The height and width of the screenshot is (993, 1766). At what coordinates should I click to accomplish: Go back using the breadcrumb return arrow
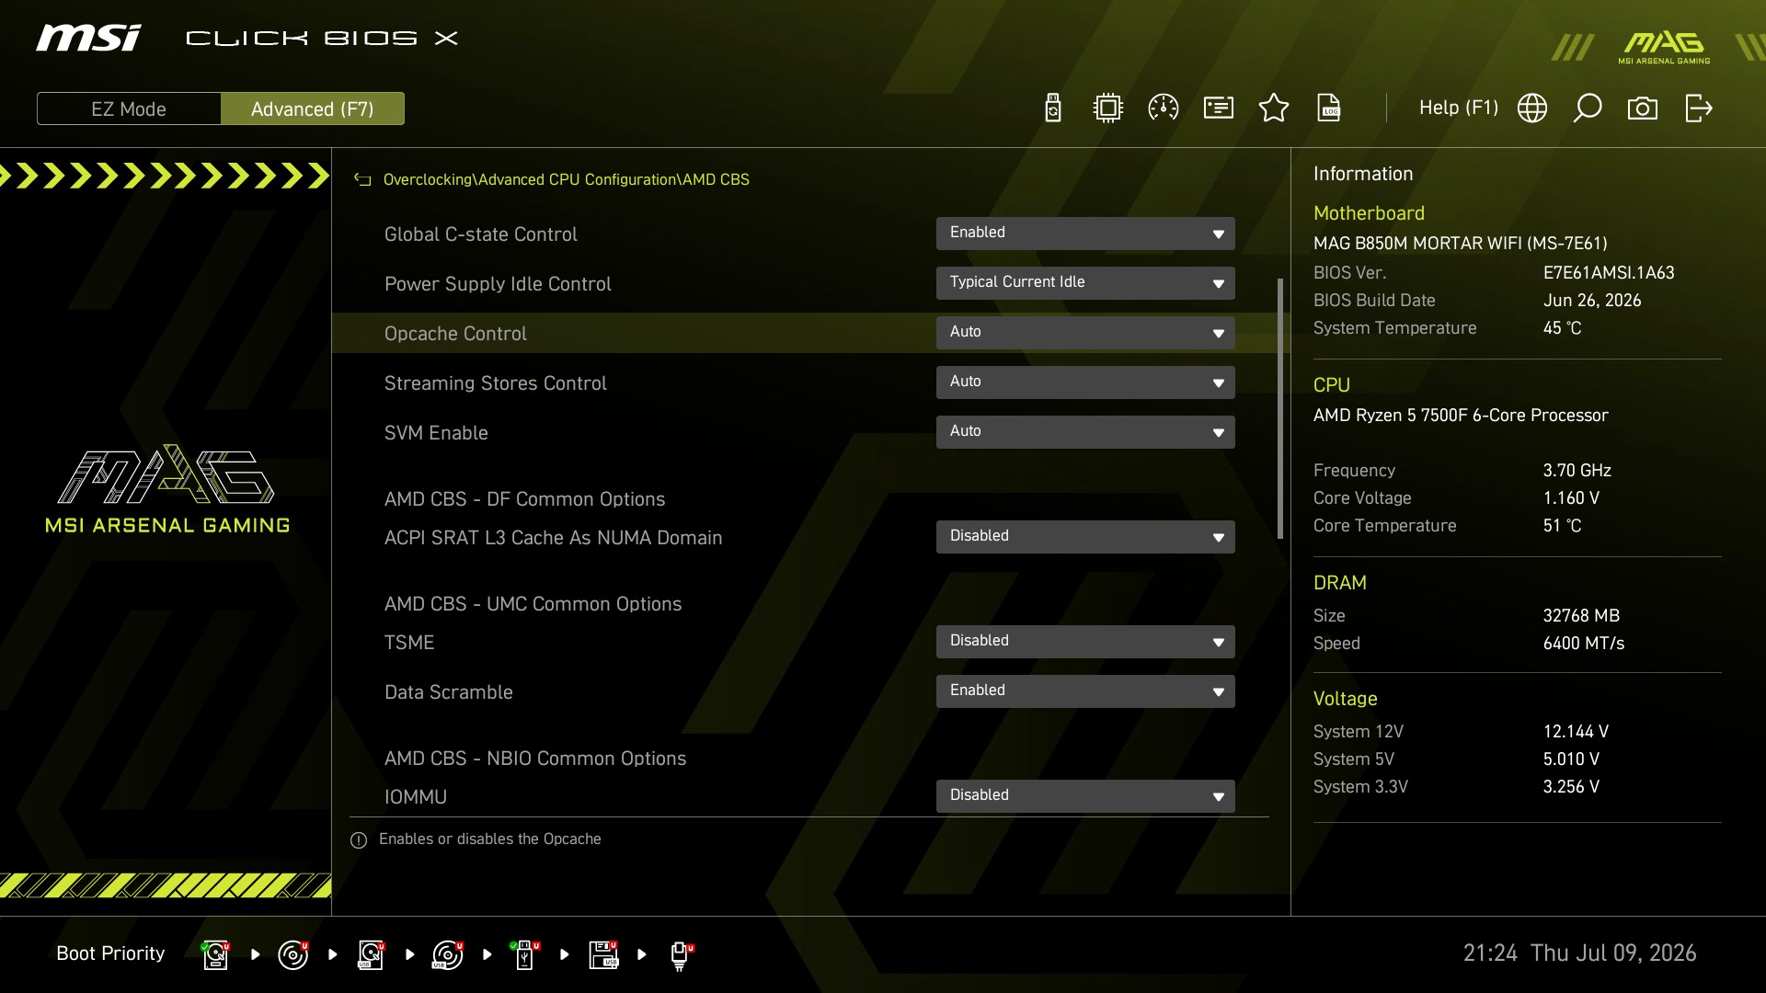pyautogui.click(x=362, y=180)
